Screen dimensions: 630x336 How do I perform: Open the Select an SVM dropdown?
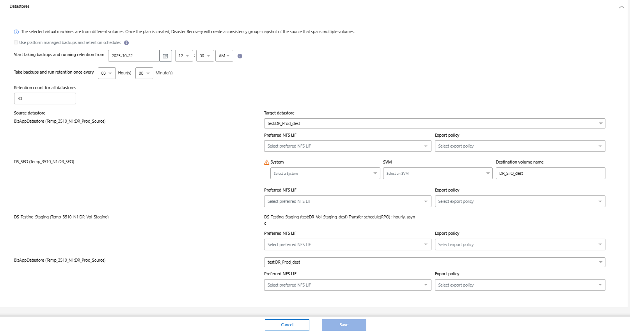437,174
